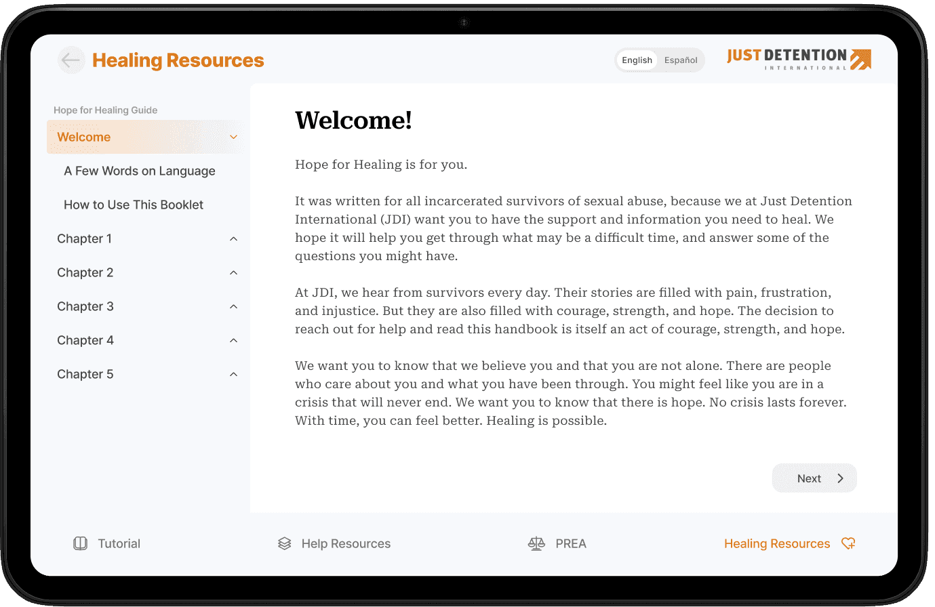Expand Chapter 5 chevron

point(234,374)
